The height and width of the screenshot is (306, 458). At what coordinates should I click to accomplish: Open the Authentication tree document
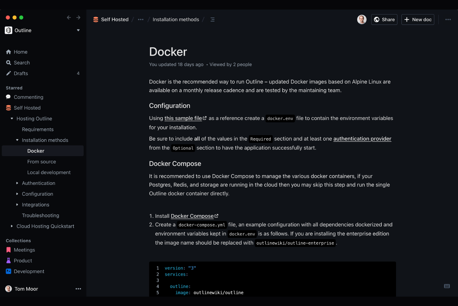[39, 183]
